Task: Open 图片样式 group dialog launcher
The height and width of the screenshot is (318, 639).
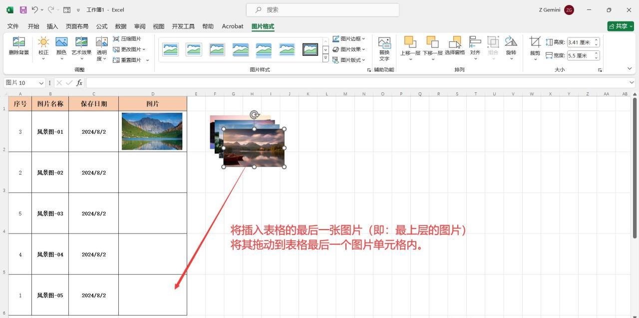Action: tap(369, 70)
